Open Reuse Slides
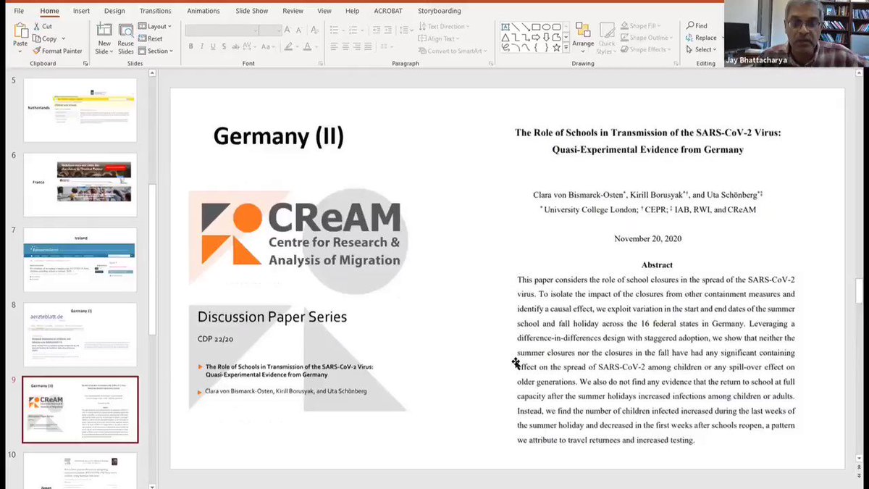Image resolution: width=869 pixels, height=489 pixels. [126, 38]
